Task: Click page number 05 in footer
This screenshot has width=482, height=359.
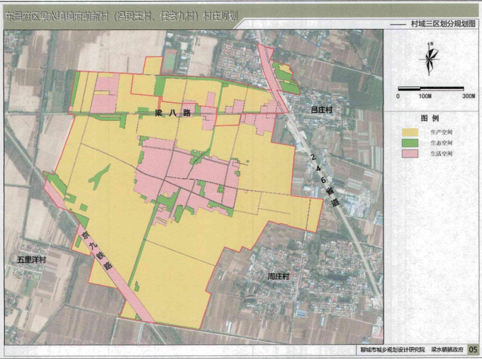Action: (x=473, y=349)
